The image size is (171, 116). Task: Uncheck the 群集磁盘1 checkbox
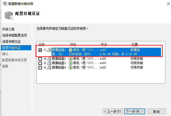pos(40,50)
